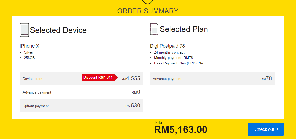The image size is (296, 139).
Task: Click the circle step icon above Order Summary
Action: [x=148, y=2]
